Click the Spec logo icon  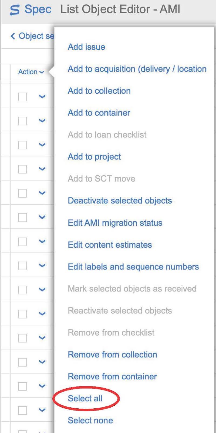coord(15,10)
